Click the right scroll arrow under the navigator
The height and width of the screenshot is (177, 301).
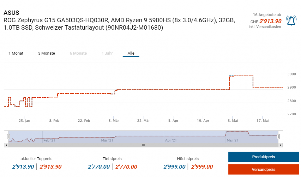(x=281, y=145)
